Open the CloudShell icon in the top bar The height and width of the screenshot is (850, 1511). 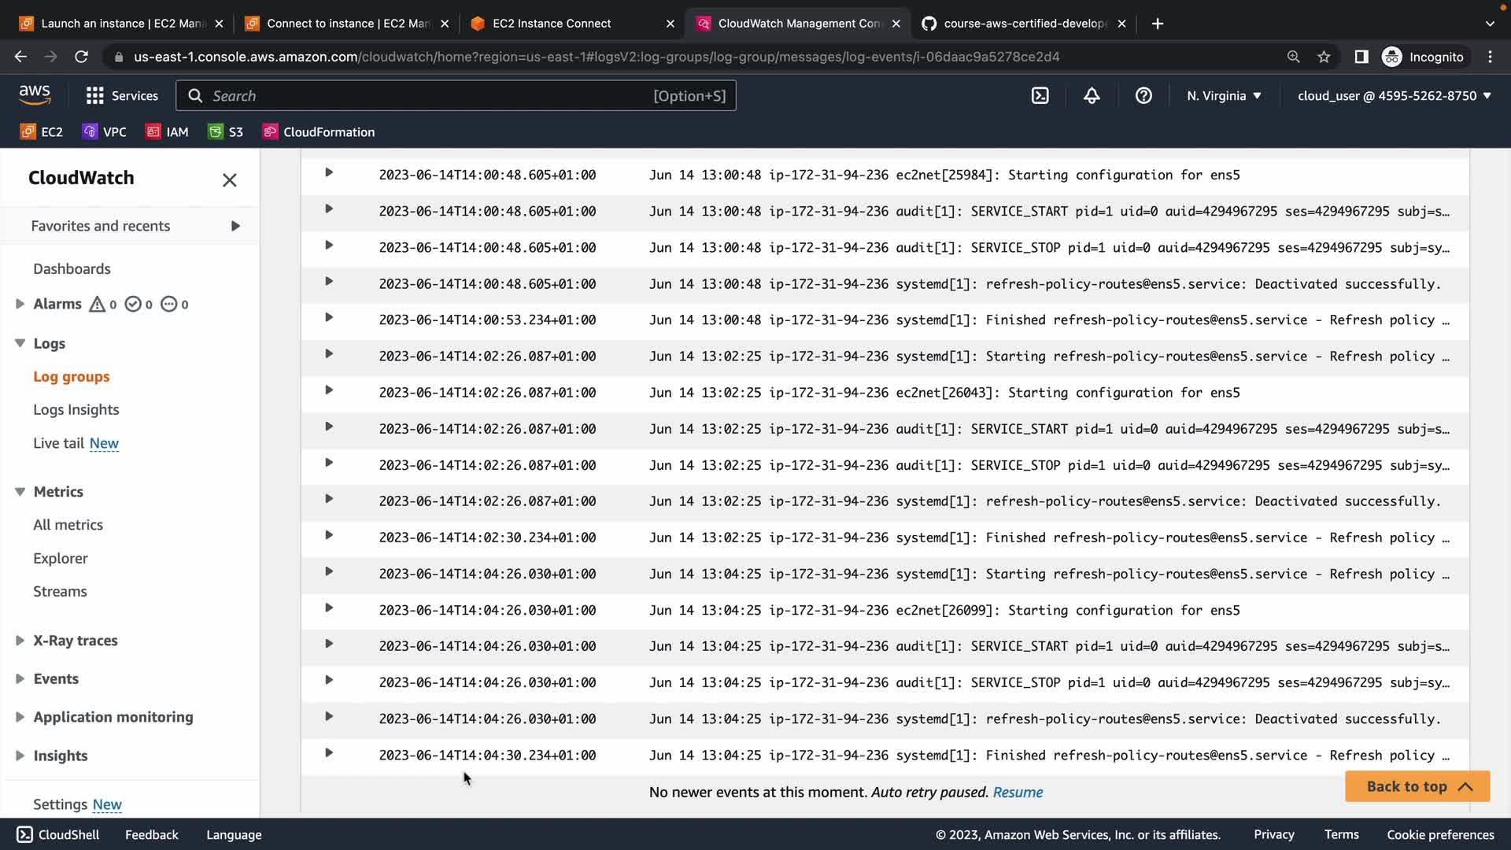coord(1040,96)
